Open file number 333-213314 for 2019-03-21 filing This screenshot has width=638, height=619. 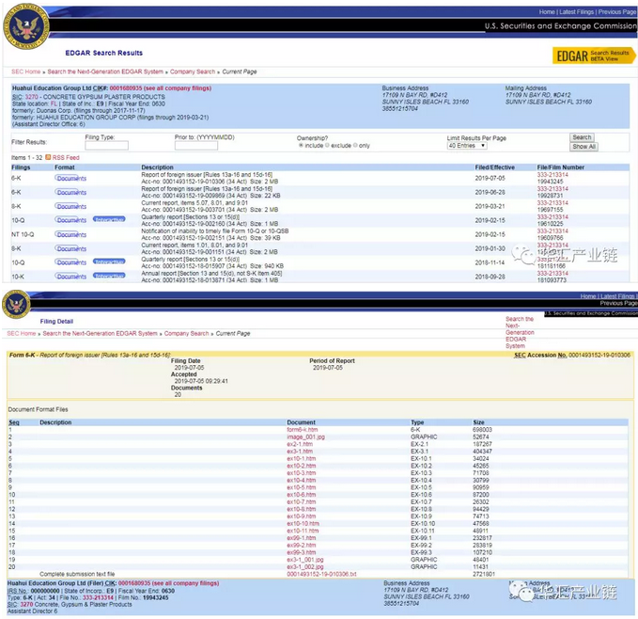(552, 203)
